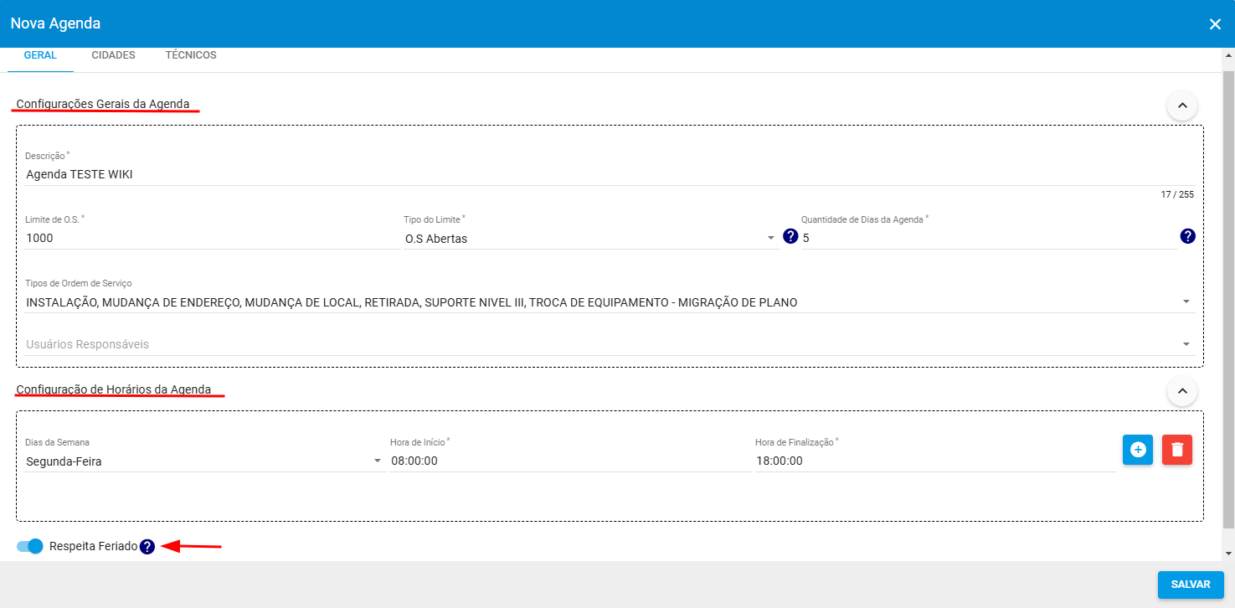Switch to the GERAL tab
The image size is (1235, 608).
click(40, 55)
